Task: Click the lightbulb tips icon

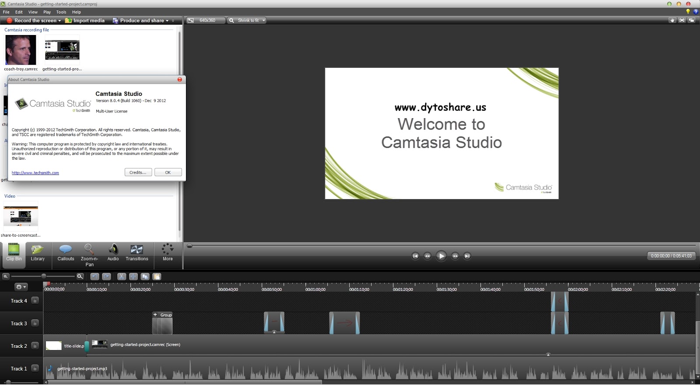Action: click(688, 12)
